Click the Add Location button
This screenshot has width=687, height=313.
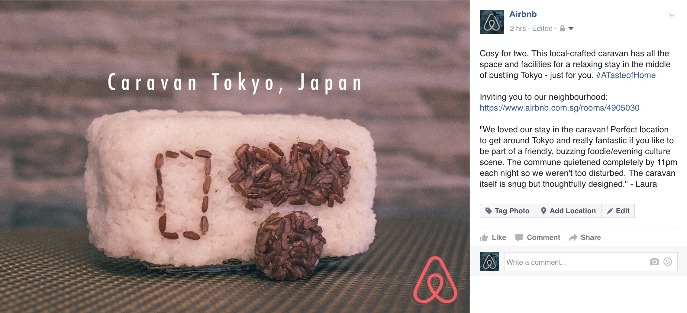pos(568,211)
